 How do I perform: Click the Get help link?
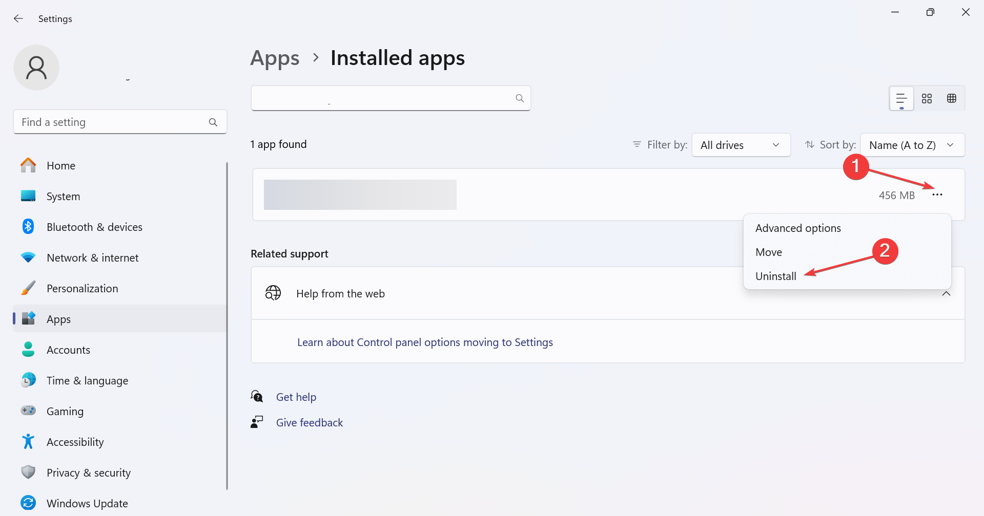pos(296,397)
